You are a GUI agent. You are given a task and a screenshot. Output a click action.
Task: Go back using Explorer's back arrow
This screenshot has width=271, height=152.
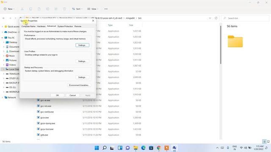coord(4,18)
